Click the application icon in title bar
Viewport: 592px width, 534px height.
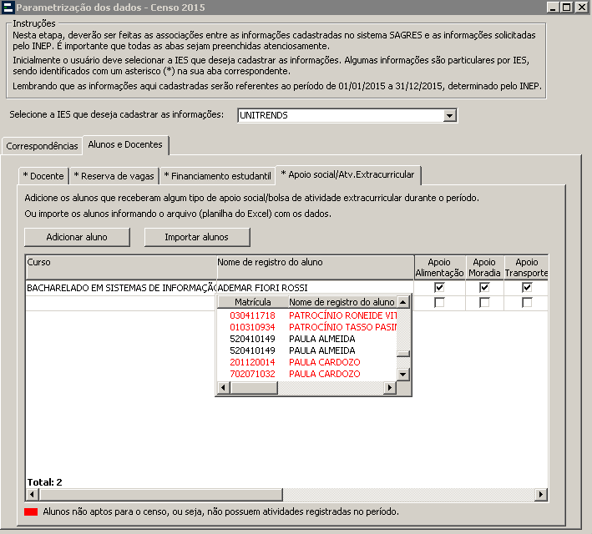pos(8,8)
